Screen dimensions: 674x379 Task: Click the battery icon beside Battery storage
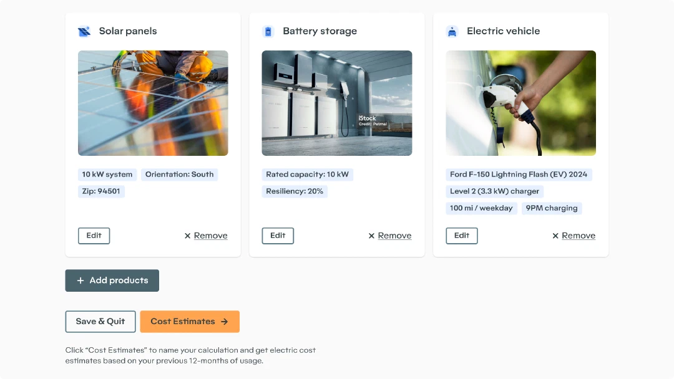click(x=268, y=31)
